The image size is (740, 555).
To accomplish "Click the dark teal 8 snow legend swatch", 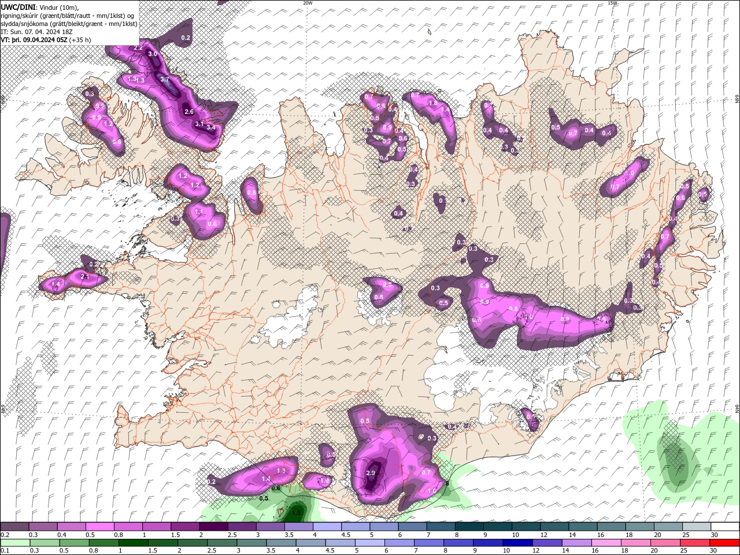I will [469, 526].
